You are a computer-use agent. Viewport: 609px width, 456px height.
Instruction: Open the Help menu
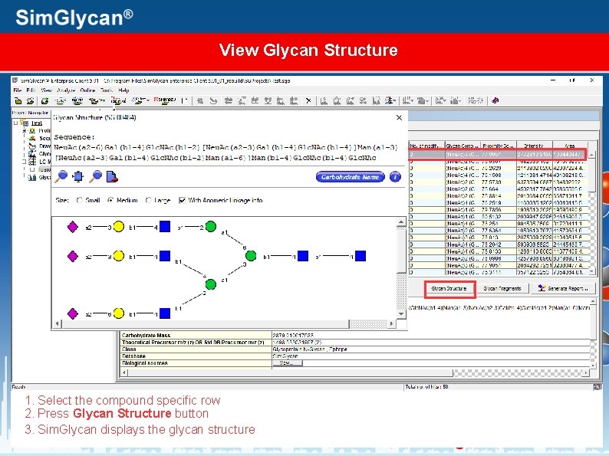(123, 90)
